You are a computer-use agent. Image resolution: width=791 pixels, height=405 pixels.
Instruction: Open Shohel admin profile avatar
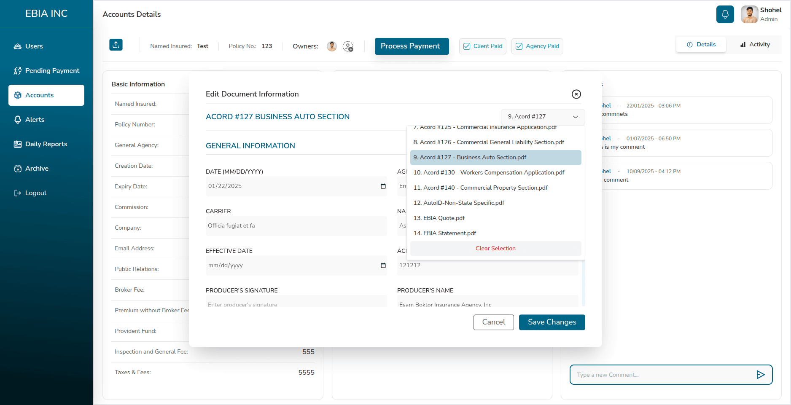point(749,14)
